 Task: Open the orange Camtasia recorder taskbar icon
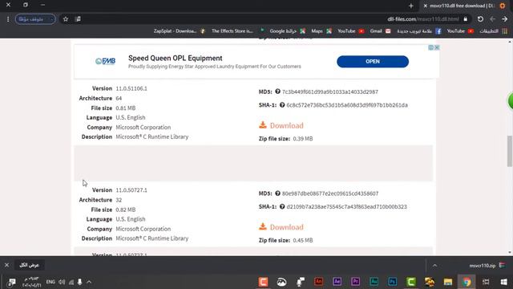point(263,282)
